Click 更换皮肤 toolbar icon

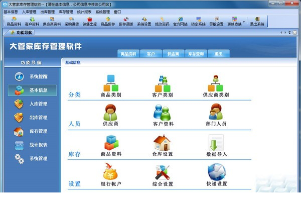234,21
